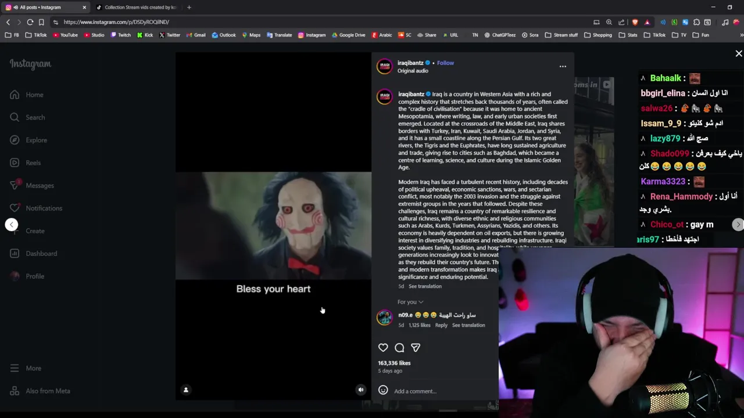
Task: Minimize the browser window
Action: (713, 8)
